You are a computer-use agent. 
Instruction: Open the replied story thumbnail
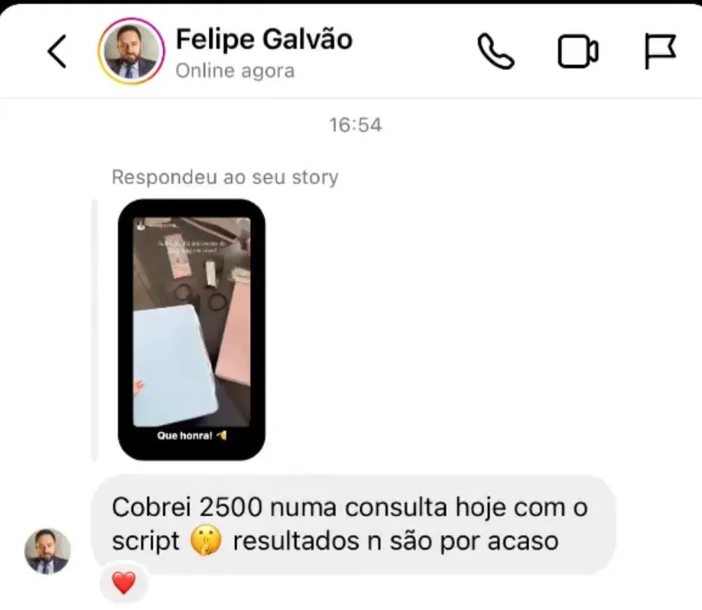(192, 329)
